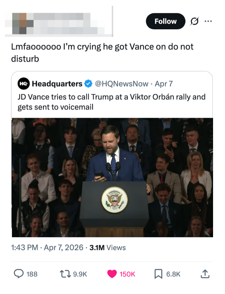Click the bookmark icon
Viewport: 225px width, 294px height.
pyautogui.click(x=158, y=274)
